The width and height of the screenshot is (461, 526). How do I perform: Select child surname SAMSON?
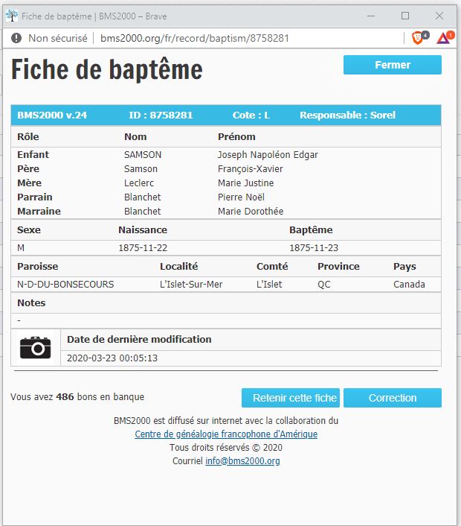coord(143,155)
